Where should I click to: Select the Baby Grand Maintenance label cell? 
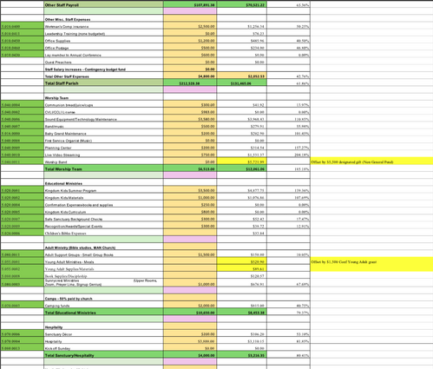pyautogui.click(x=103, y=133)
